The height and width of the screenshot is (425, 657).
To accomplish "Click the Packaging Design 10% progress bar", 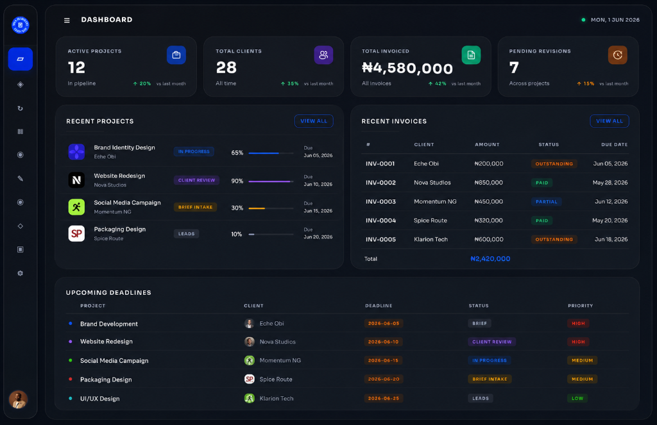I will 271,235.
